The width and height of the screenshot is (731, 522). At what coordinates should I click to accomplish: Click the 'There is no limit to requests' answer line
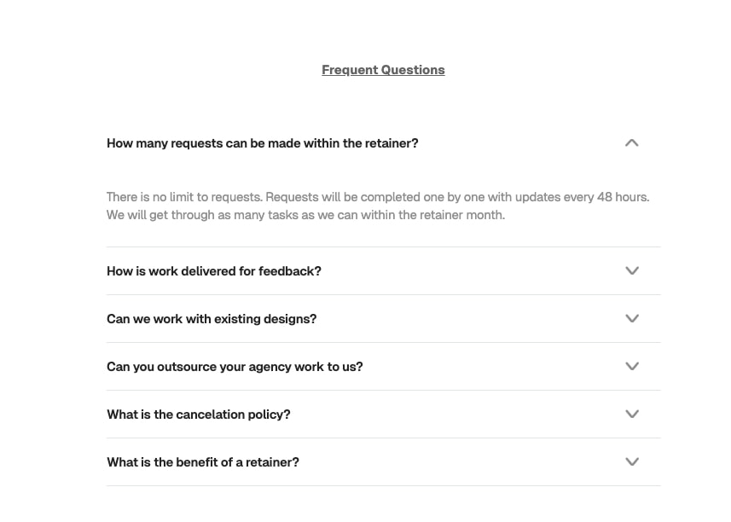pos(378,197)
